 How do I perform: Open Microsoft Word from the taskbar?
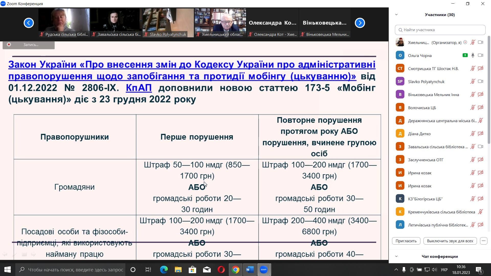(250, 270)
